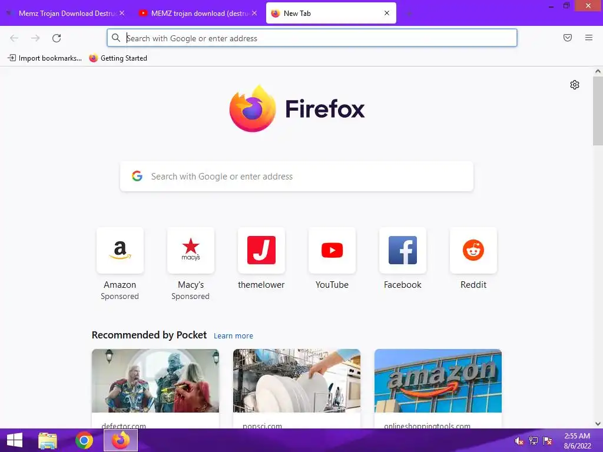603x452 pixels.
Task: Open File Explorer from the taskbar
Action: 48,440
